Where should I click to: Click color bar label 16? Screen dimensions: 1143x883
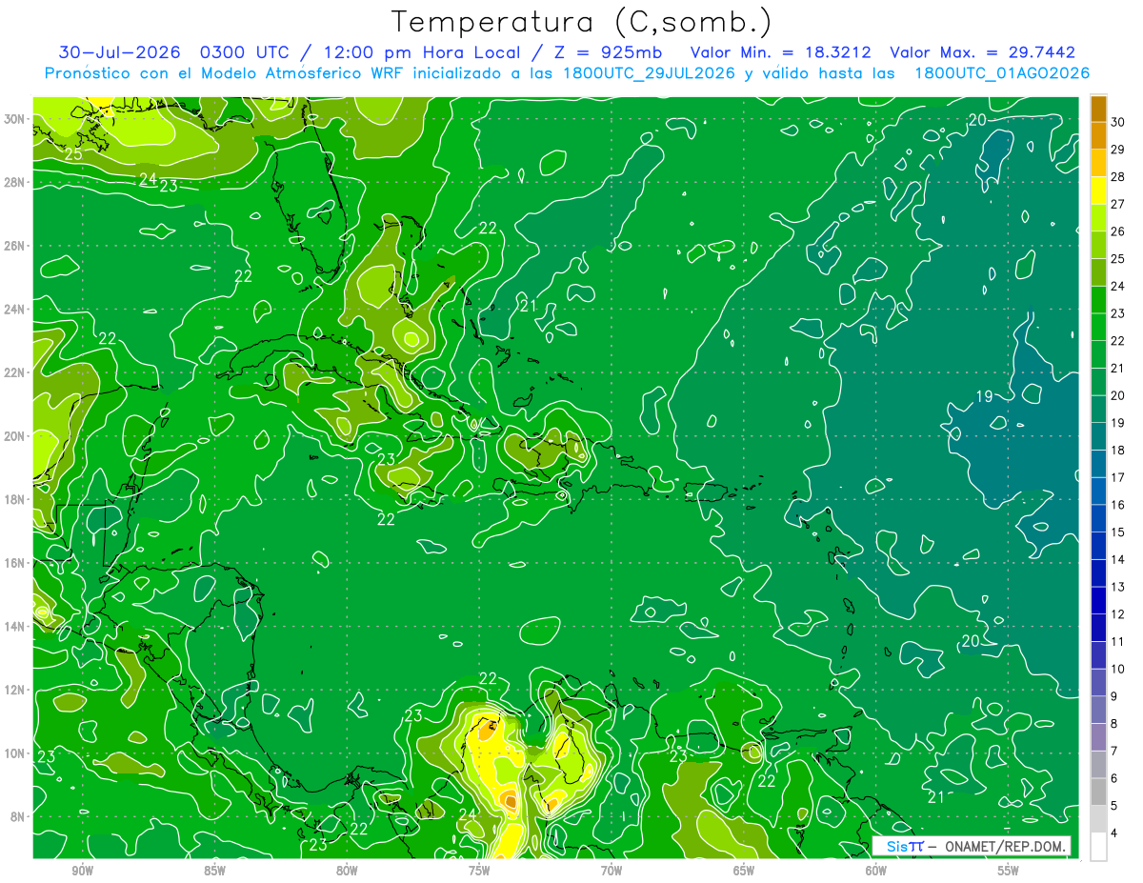[x=1117, y=505]
